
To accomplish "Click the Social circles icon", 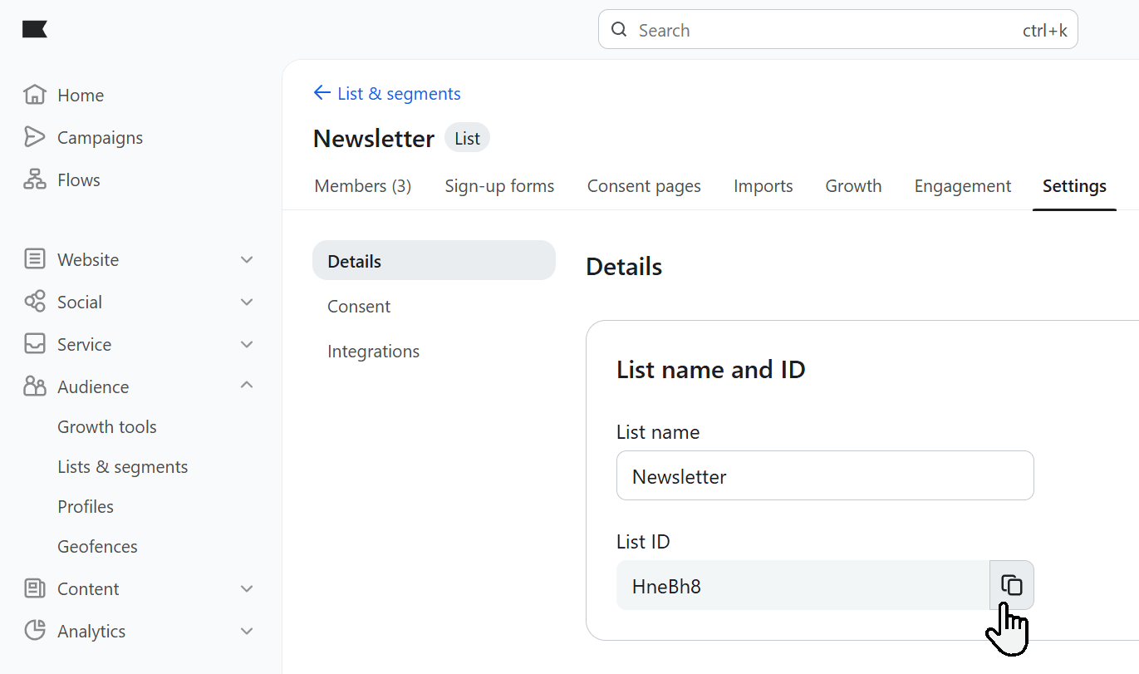I will click(34, 302).
